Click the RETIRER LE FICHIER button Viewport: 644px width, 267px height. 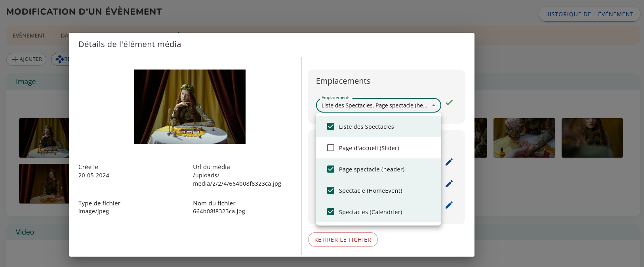343,240
